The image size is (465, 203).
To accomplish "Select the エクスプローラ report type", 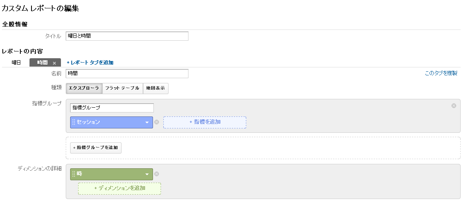I will pyautogui.click(x=84, y=89).
